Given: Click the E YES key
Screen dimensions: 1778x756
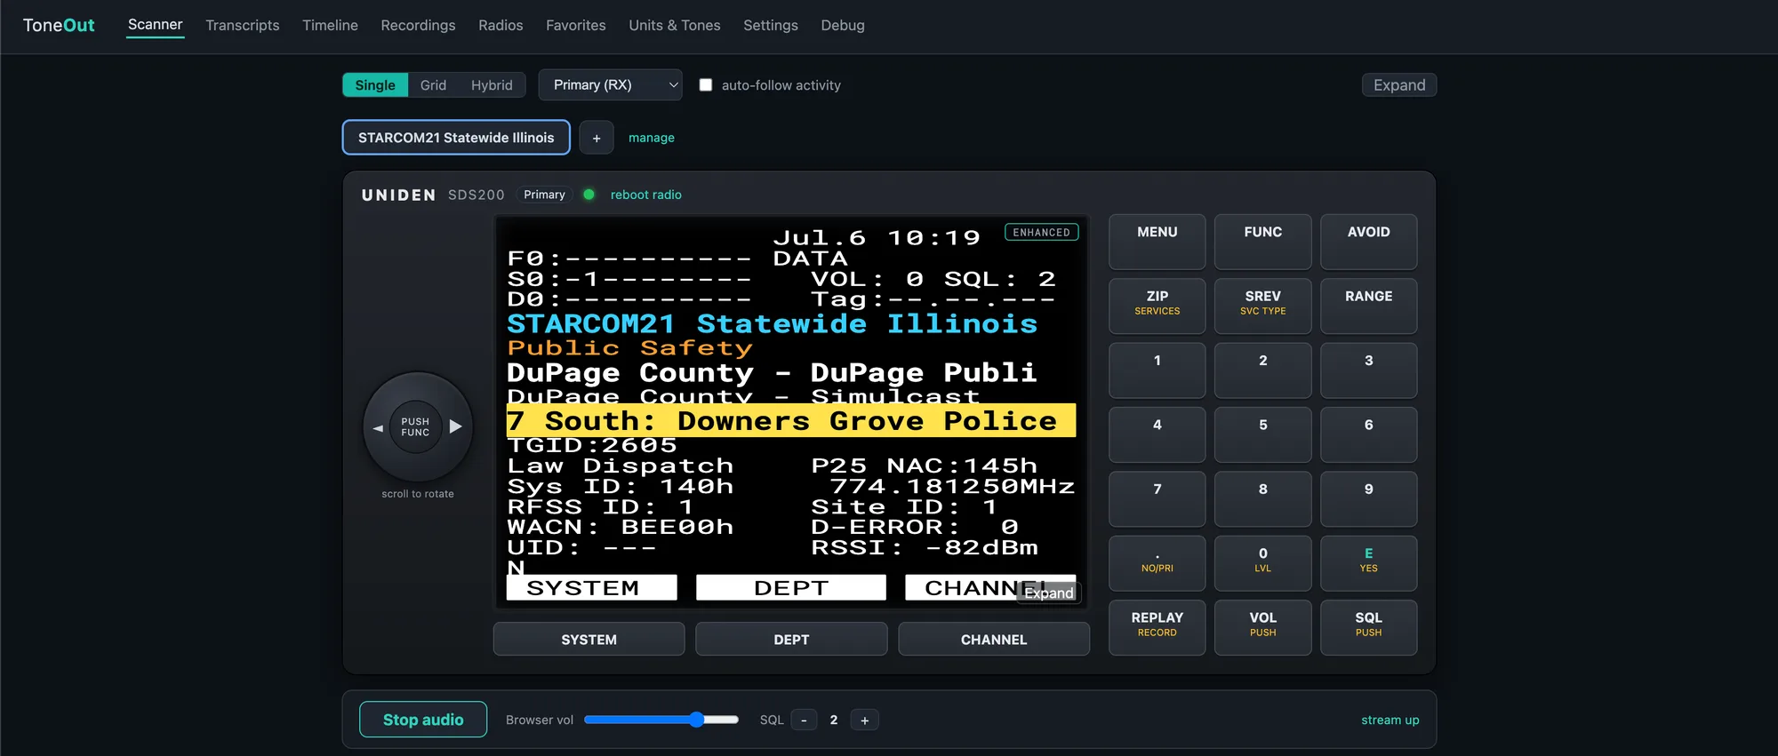Looking at the screenshot, I should point(1369,563).
